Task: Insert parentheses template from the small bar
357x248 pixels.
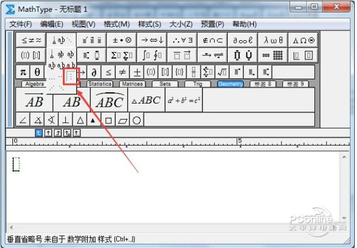Action: point(151,72)
